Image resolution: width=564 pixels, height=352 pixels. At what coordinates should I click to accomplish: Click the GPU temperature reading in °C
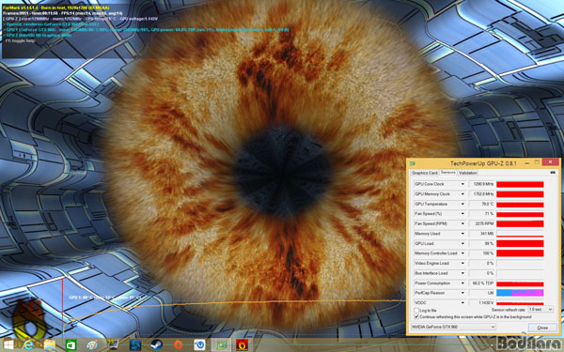tap(481, 204)
